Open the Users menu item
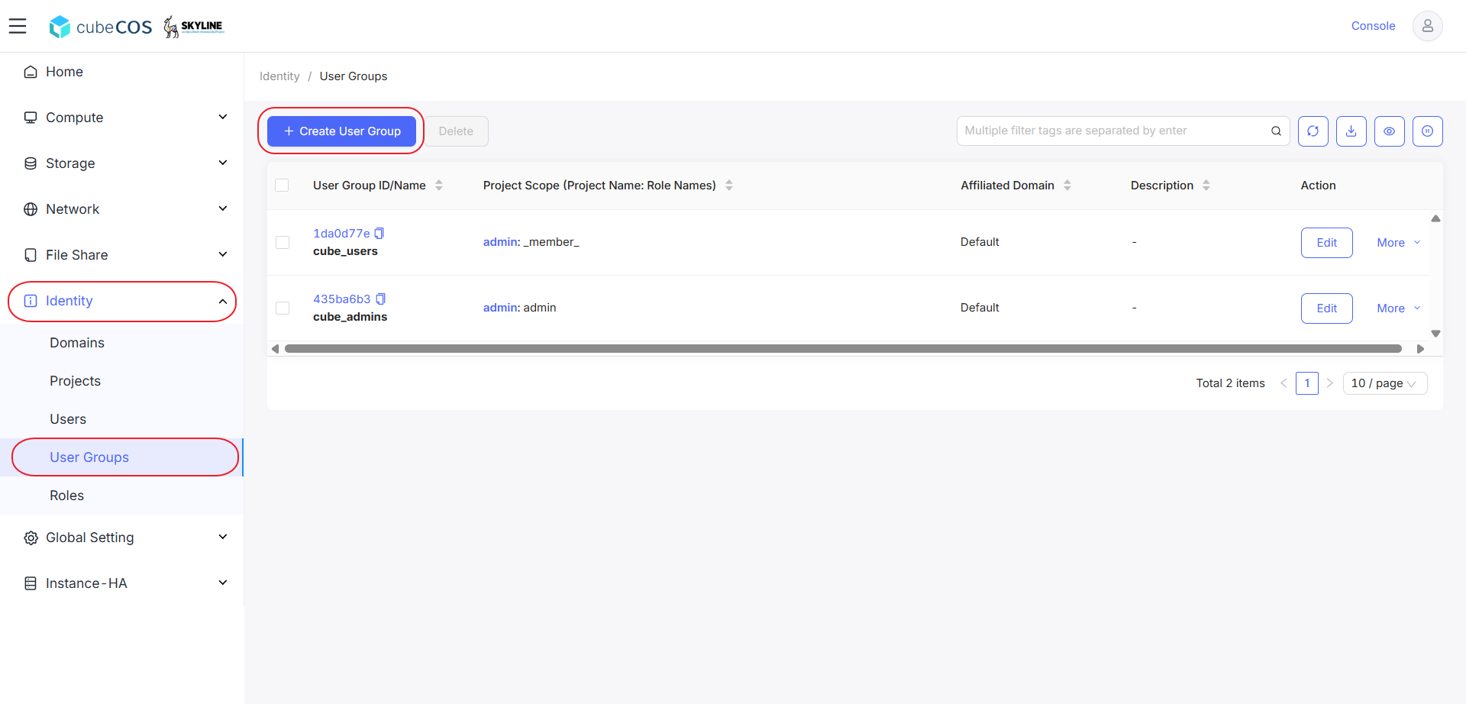The image size is (1466, 704). click(x=68, y=419)
